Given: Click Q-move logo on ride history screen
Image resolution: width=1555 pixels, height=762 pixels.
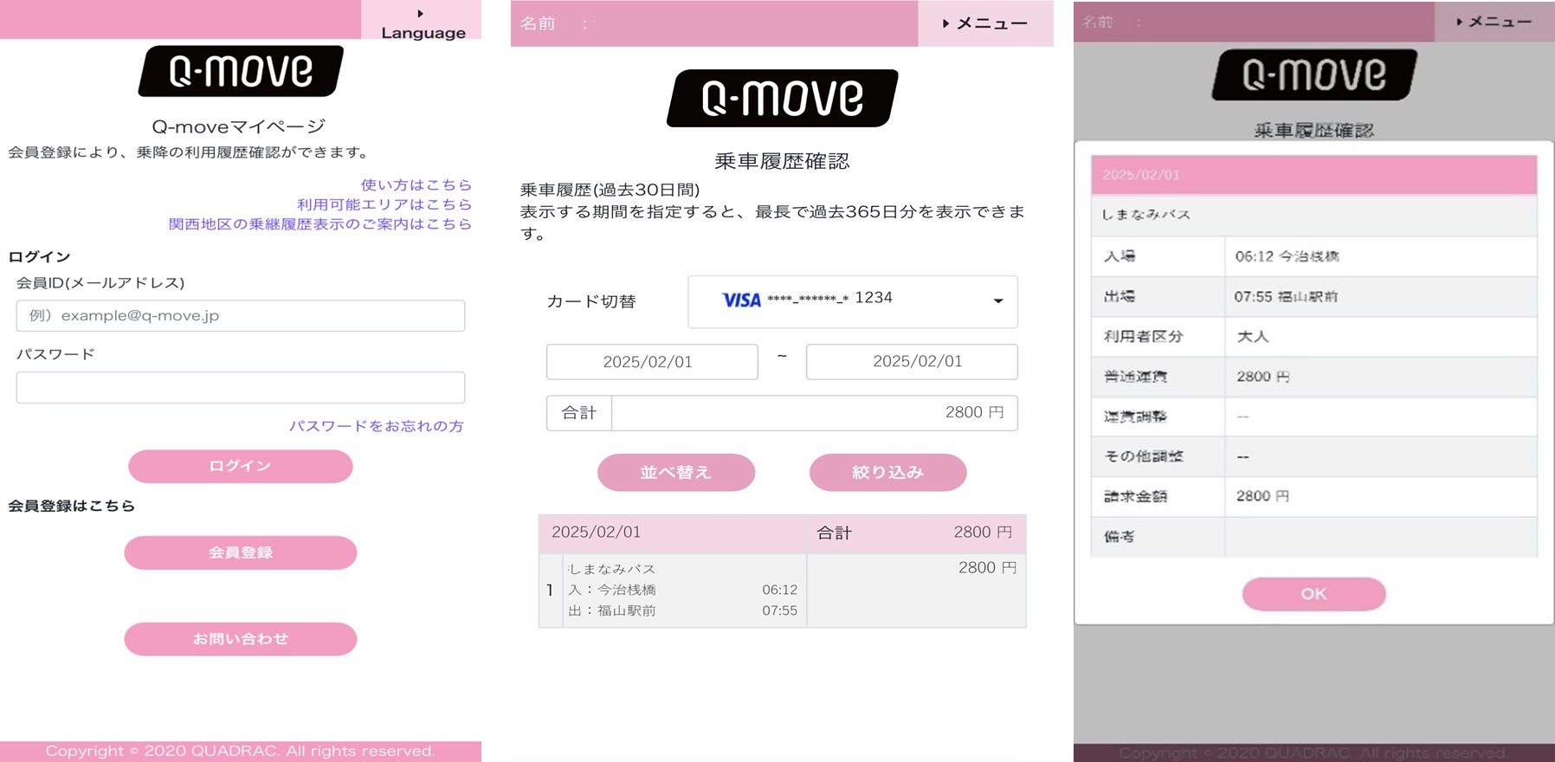Looking at the screenshot, I should tap(783, 98).
